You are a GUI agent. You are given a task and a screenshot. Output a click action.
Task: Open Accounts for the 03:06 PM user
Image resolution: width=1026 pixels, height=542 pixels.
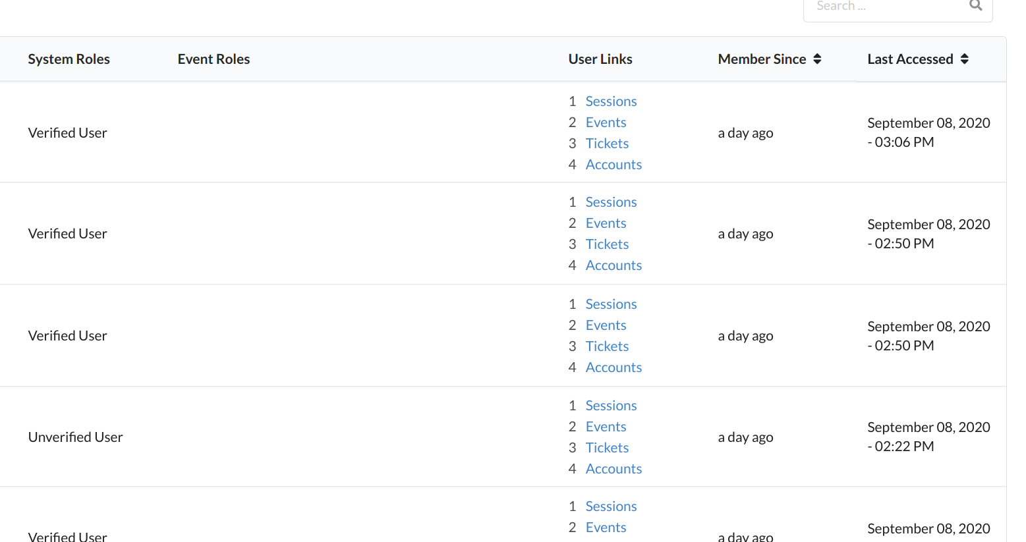coord(614,165)
